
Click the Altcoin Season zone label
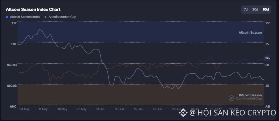[x=250, y=33]
